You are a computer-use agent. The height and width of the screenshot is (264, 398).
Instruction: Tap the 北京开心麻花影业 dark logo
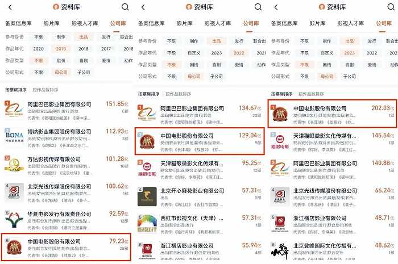[147, 196]
